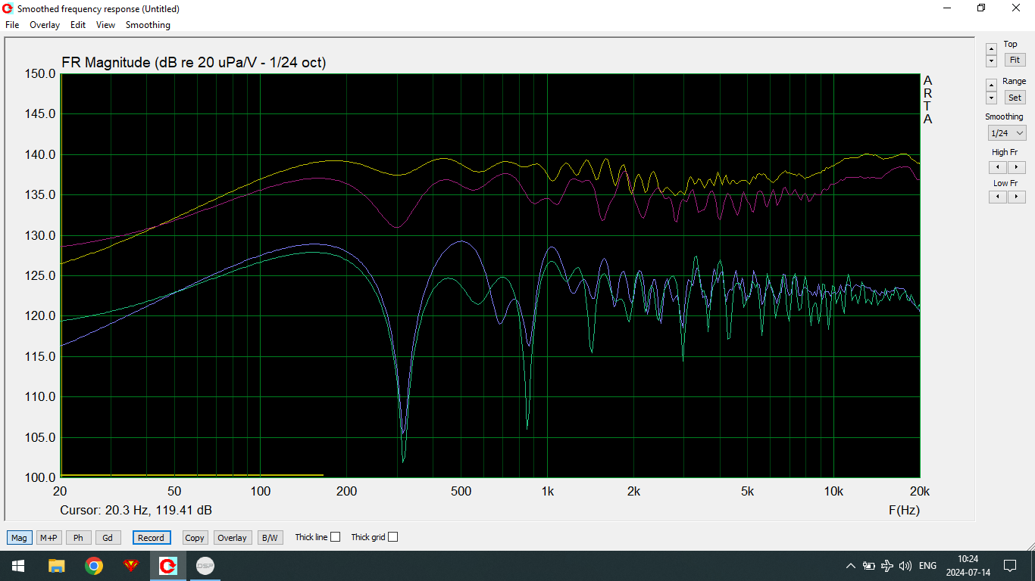Screen dimensions: 1035x581
Task: Open the Overlay menu
Action: (x=45, y=25)
